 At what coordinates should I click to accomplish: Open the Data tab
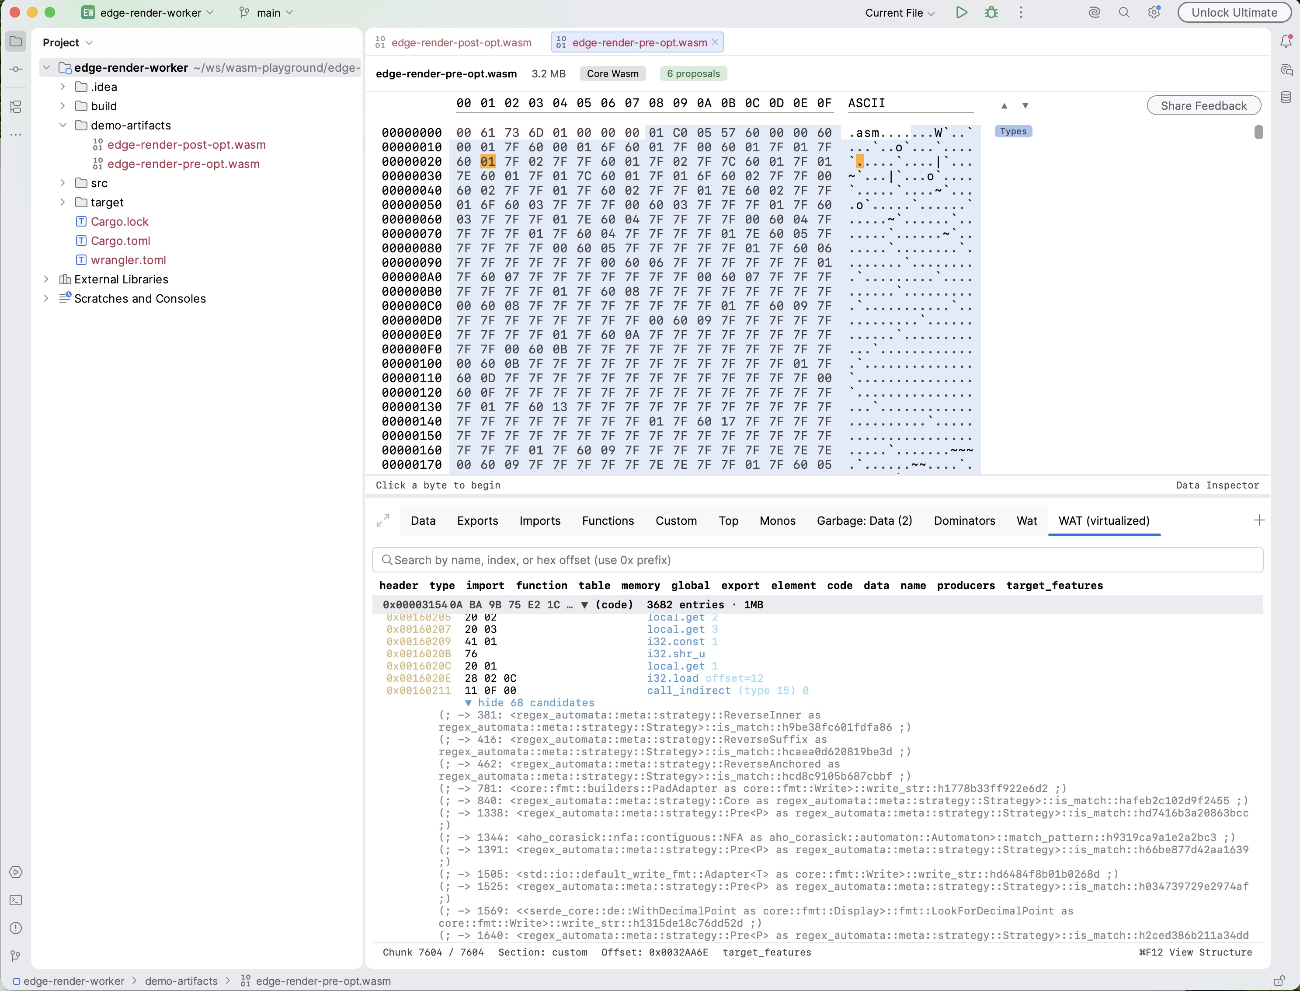click(423, 521)
